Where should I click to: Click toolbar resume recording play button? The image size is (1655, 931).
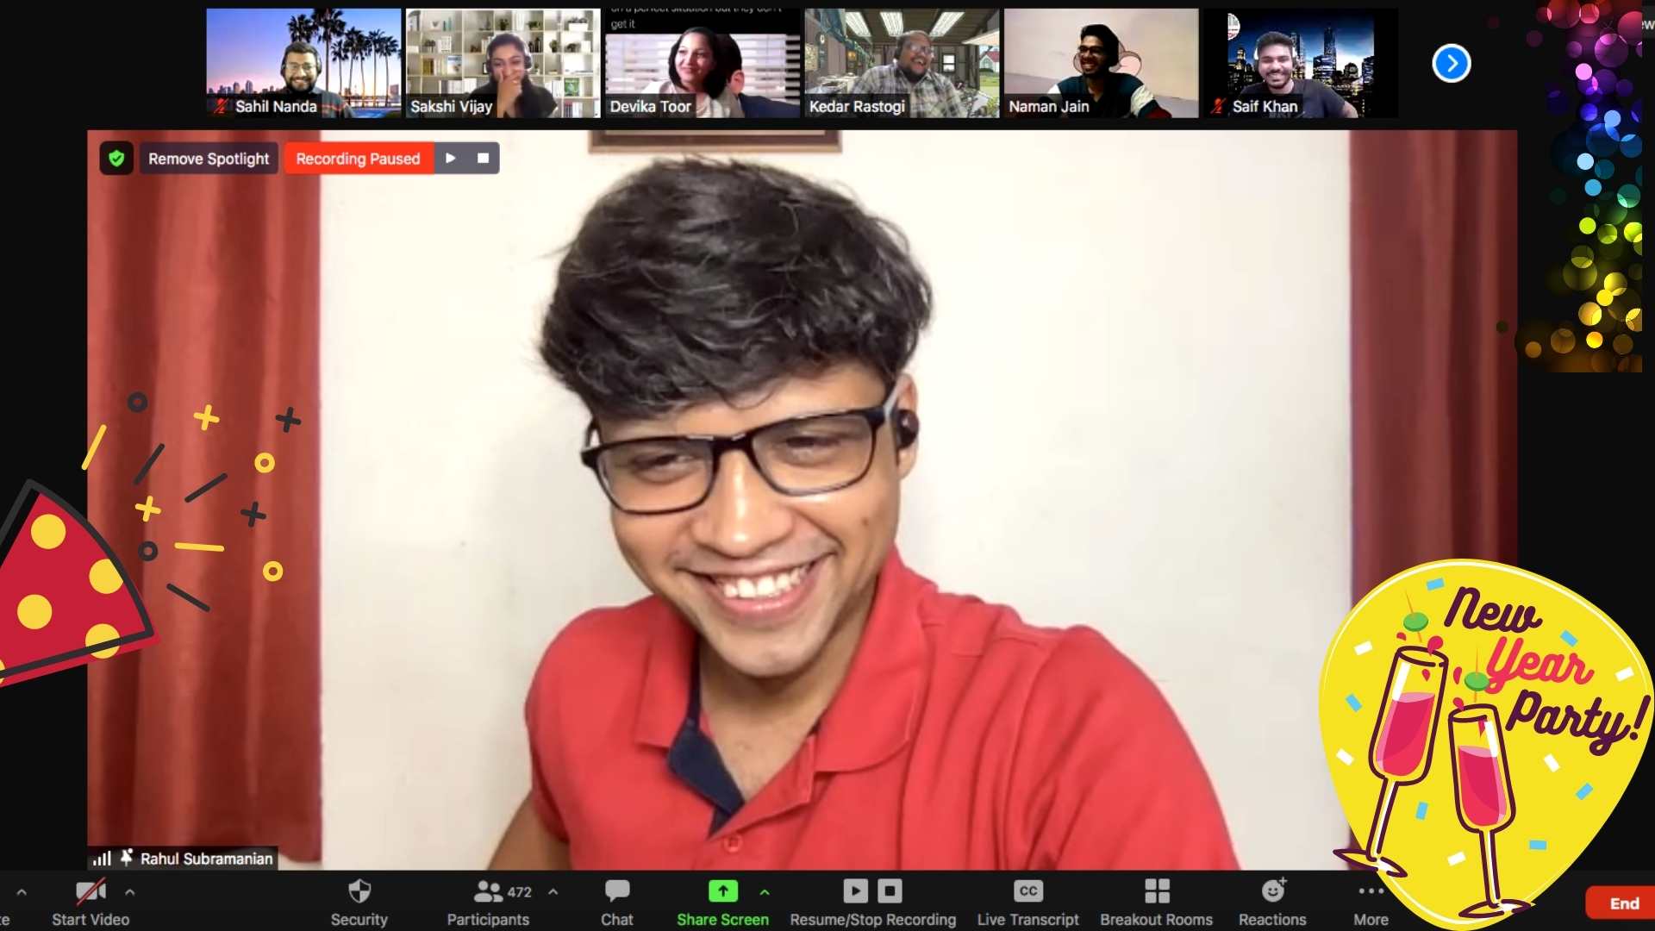coord(855,890)
